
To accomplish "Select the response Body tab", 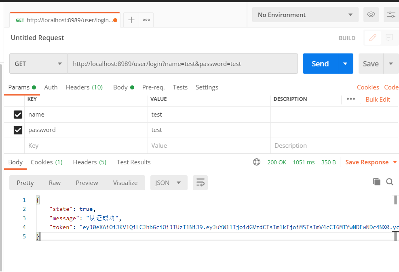I will (15, 162).
